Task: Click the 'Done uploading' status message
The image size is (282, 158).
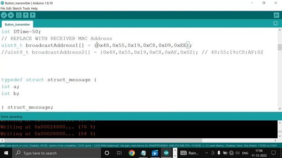Action: coord(11,117)
